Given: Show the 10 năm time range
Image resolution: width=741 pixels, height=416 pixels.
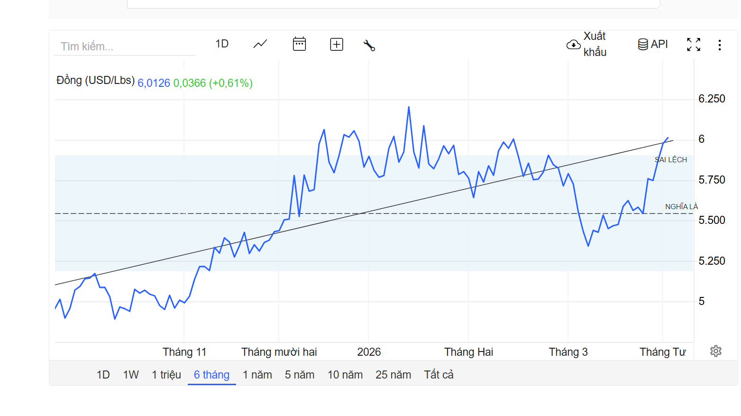Looking at the screenshot, I should [x=345, y=375].
